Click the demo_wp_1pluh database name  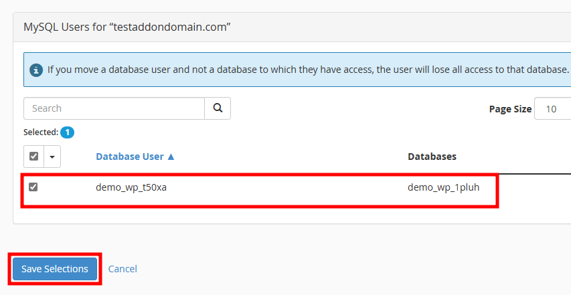pyautogui.click(x=444, y=187)
